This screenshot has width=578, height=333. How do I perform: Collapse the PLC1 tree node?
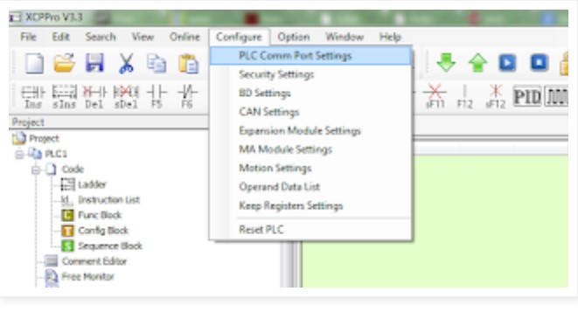point(19,154)
